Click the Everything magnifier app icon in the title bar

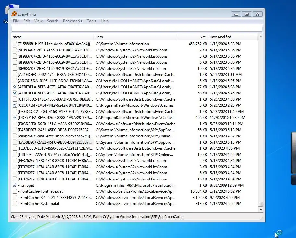tap(14, 14)
